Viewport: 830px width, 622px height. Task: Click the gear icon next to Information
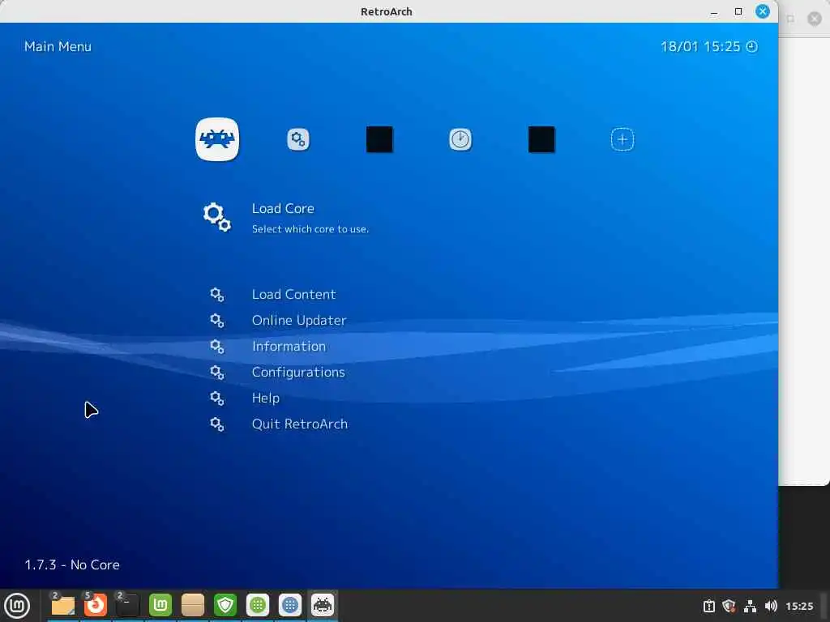(217, 347)
